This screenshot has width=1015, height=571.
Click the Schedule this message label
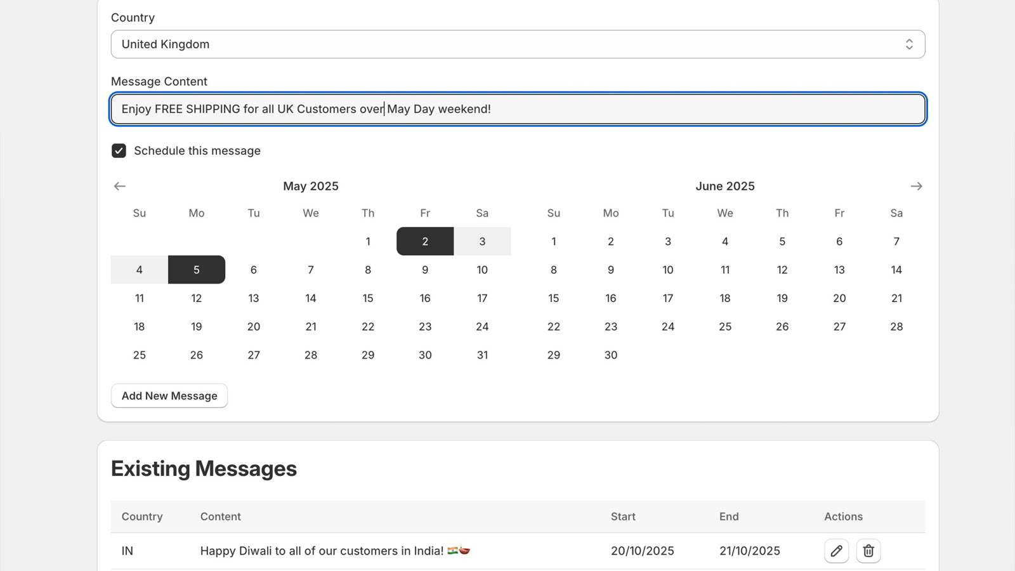[x=197, y=150]
